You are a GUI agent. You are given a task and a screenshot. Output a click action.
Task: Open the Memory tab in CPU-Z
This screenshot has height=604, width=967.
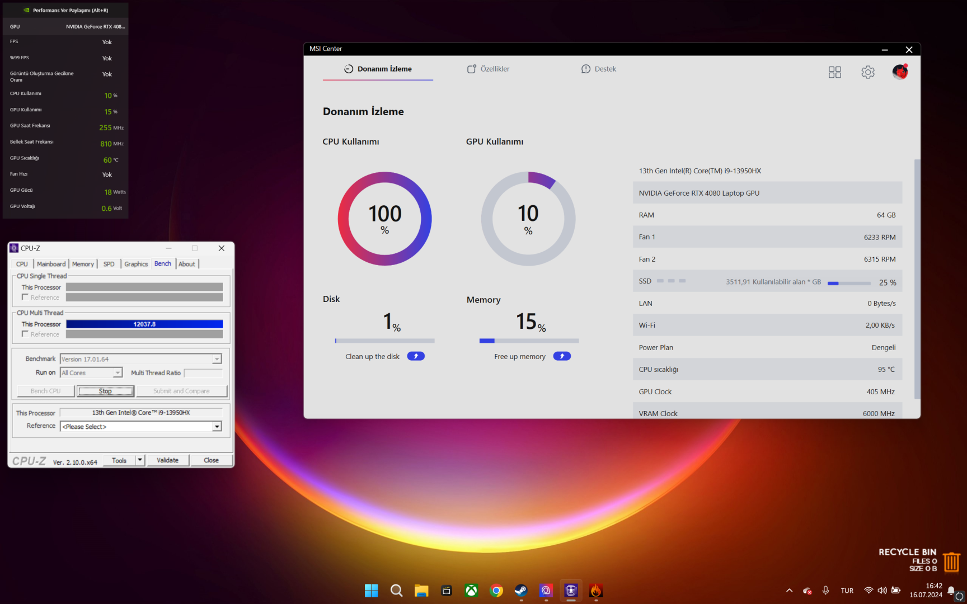pyautogui.click(x=83, y=264)
